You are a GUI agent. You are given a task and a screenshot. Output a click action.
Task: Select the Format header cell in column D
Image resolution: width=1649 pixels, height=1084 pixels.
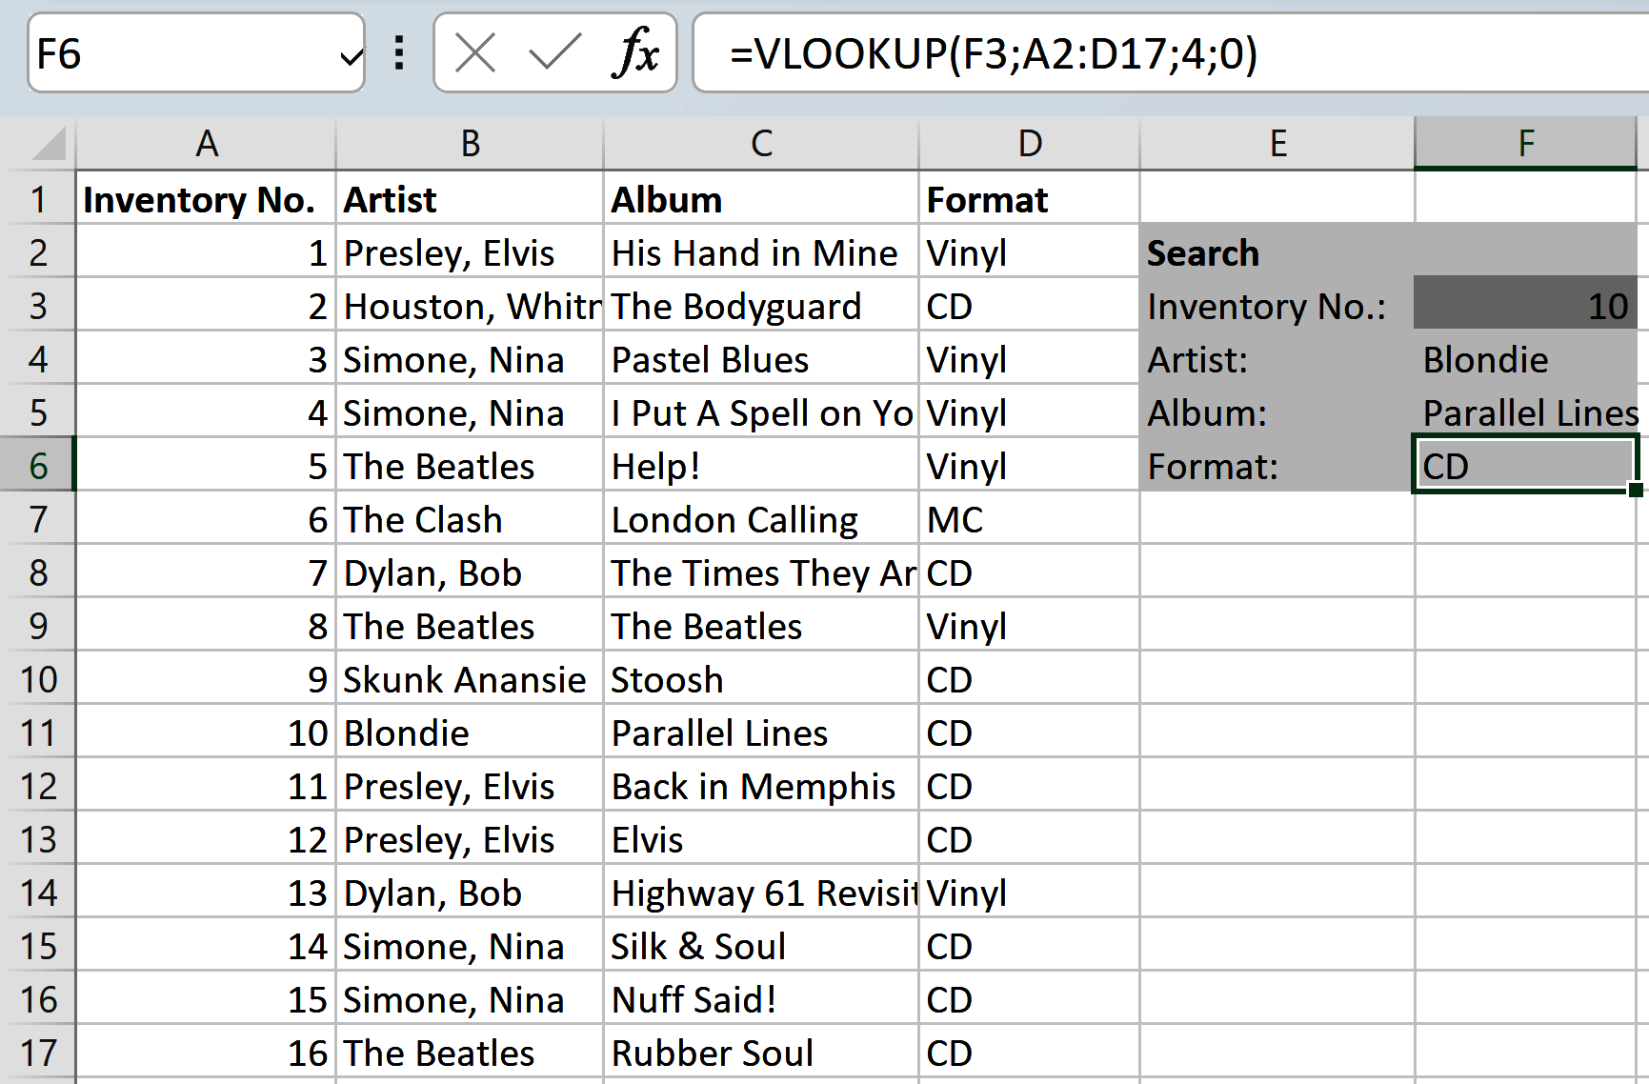tap(1028, 199)
